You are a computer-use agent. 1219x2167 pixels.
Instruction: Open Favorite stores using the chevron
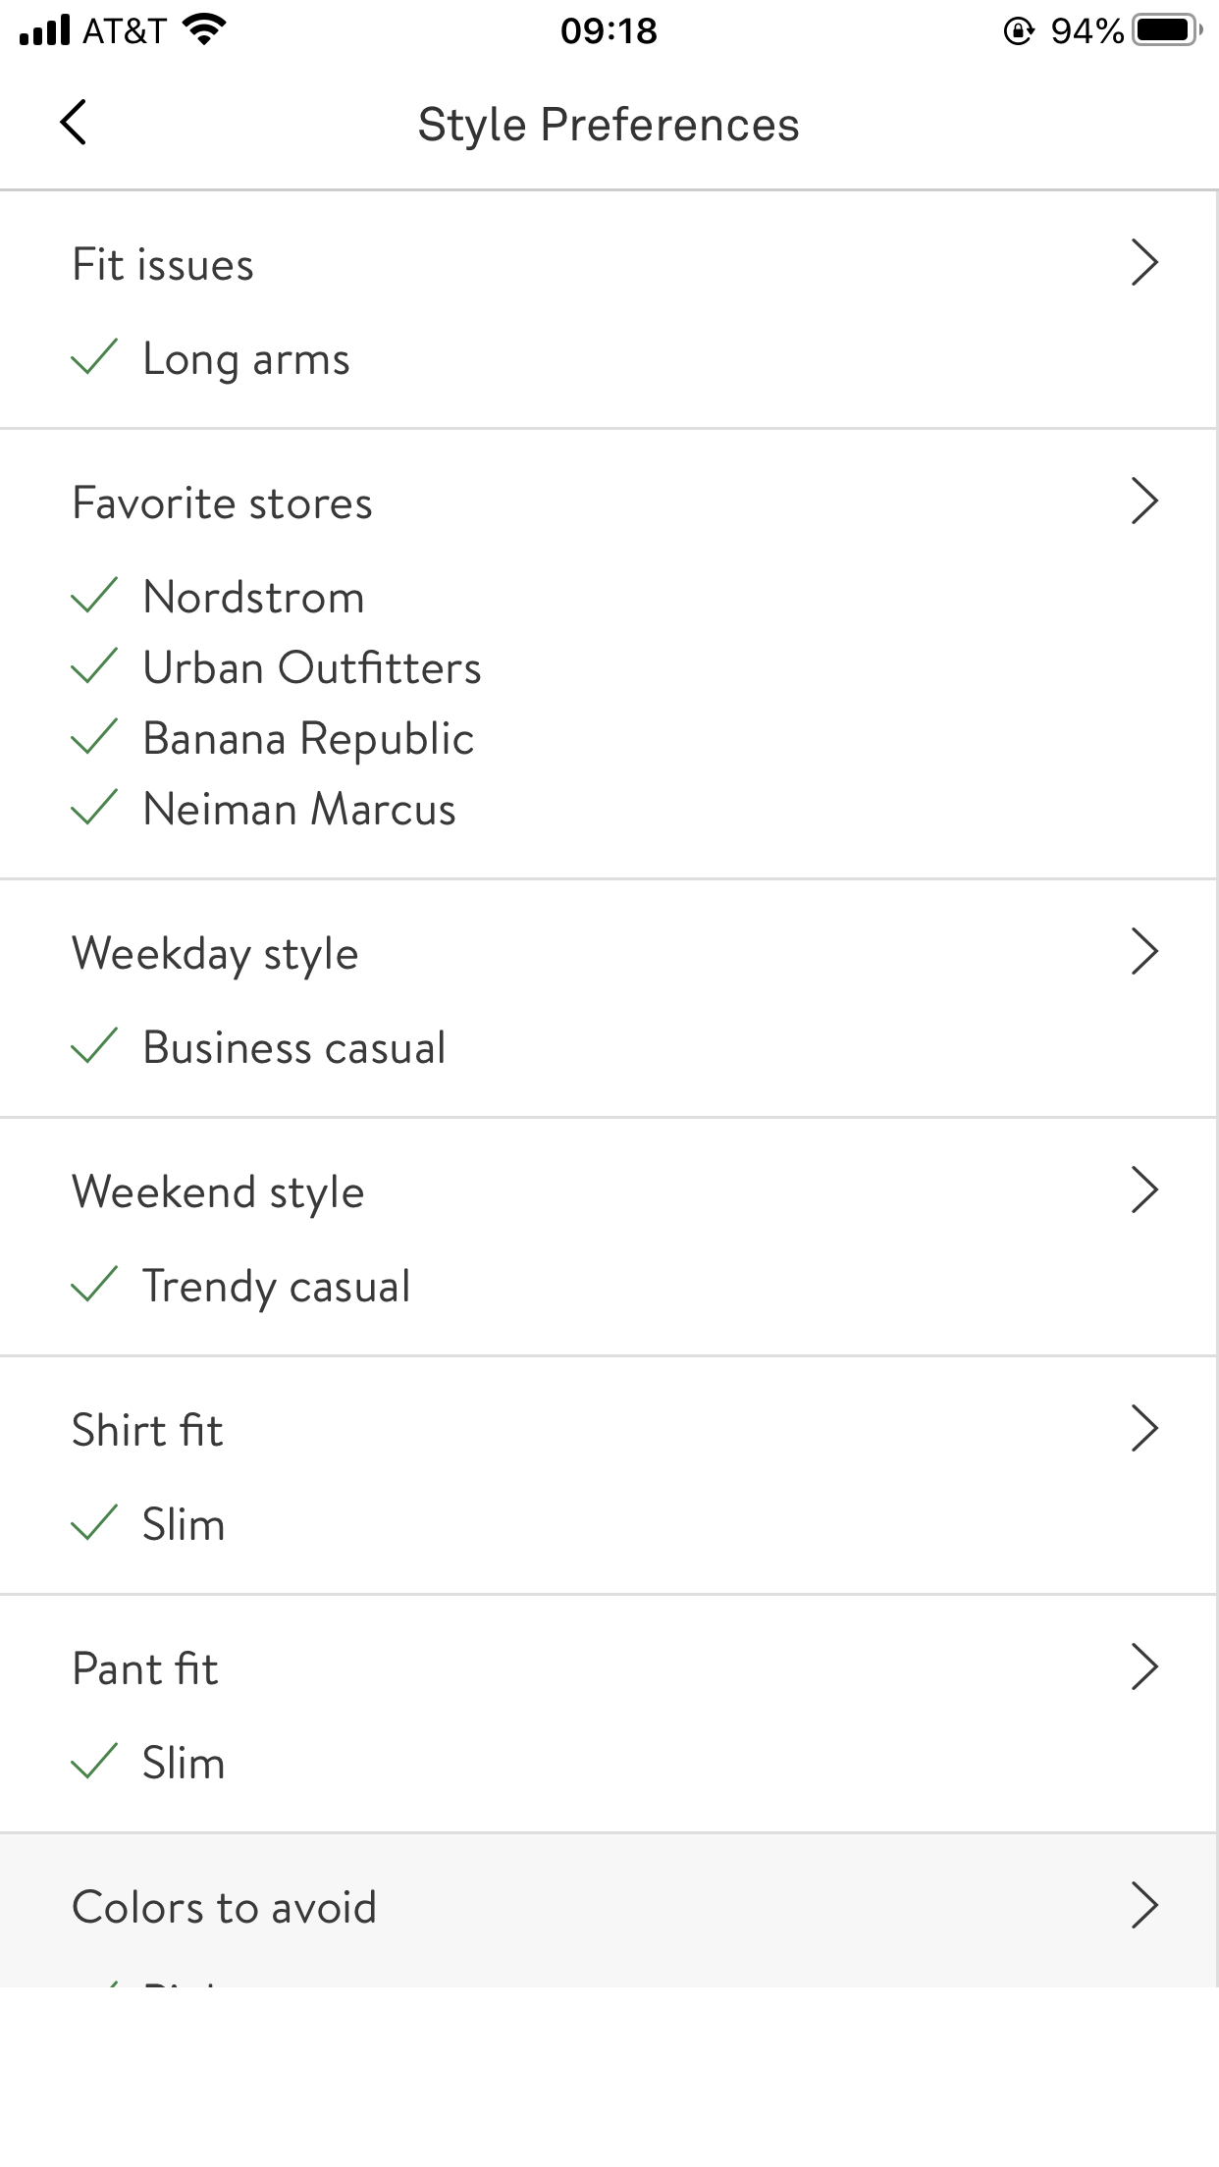click(1144, 502)
